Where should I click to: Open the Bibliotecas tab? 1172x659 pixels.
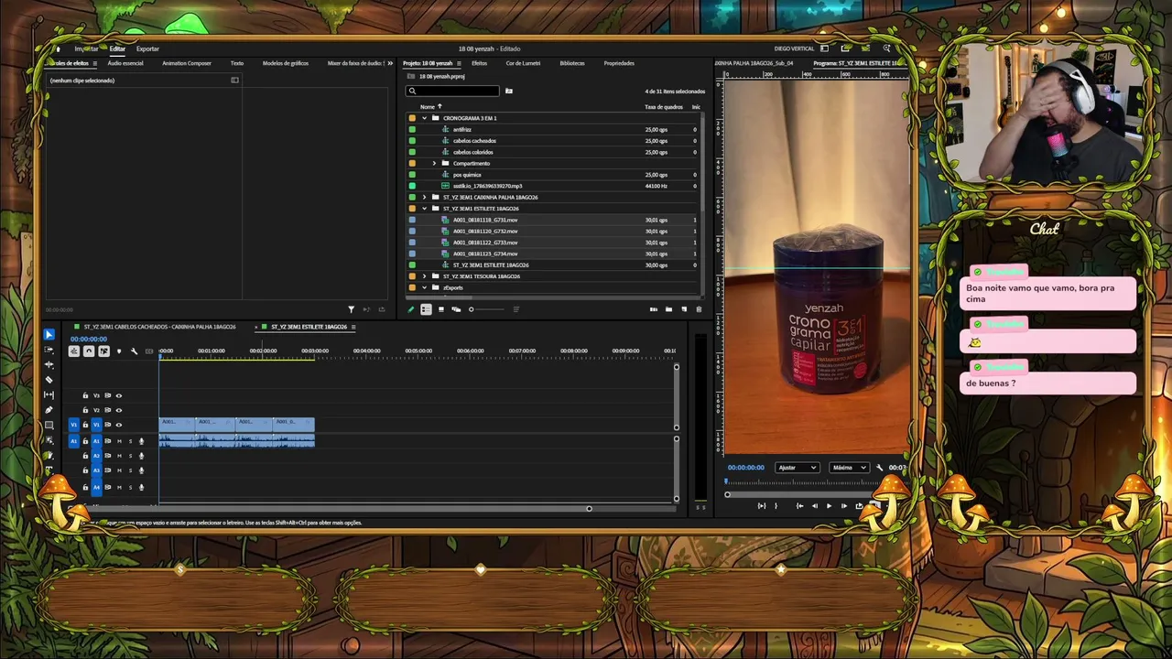pos(572,63)
